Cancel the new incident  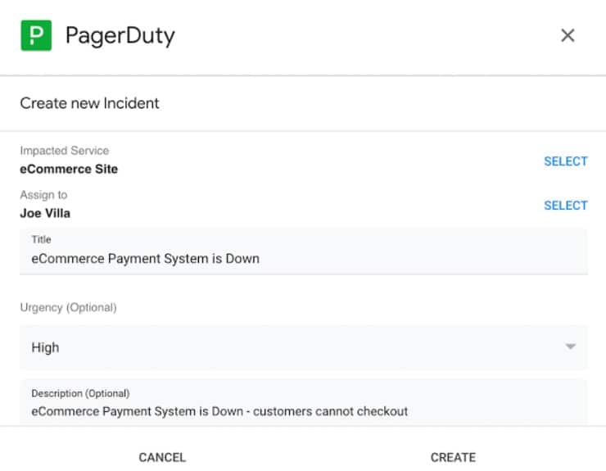pyautogui.click(x=162, y=457)
